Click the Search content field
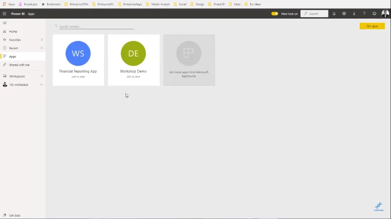This screenshot has height=219, width=391. pyautogui.click(x=96, y=26)
